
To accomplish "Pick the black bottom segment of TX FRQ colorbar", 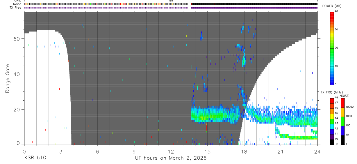I will pos(332,142).
